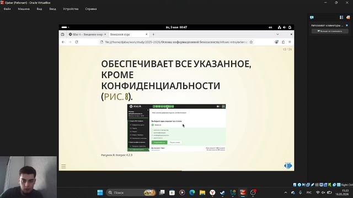Viewport: 353px width, 198px height.
Task: Open the guest network status icon
Action: click(280, 28)
